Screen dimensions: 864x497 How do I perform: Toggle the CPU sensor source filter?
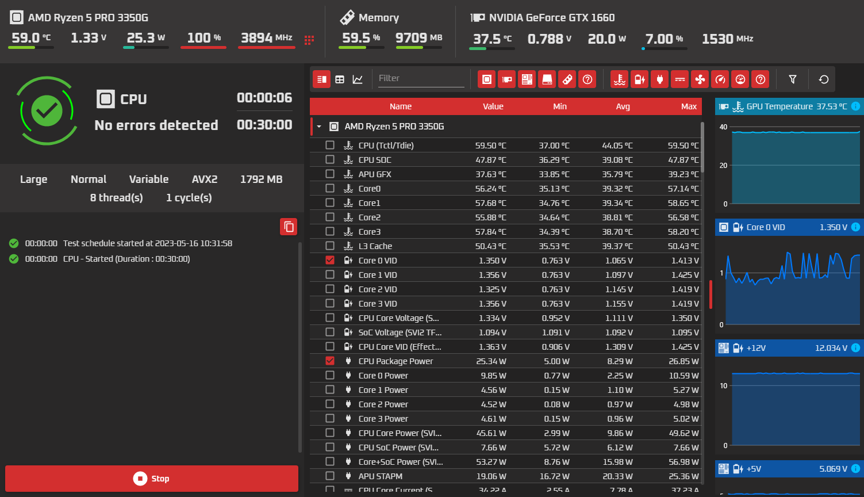point(487,79)
